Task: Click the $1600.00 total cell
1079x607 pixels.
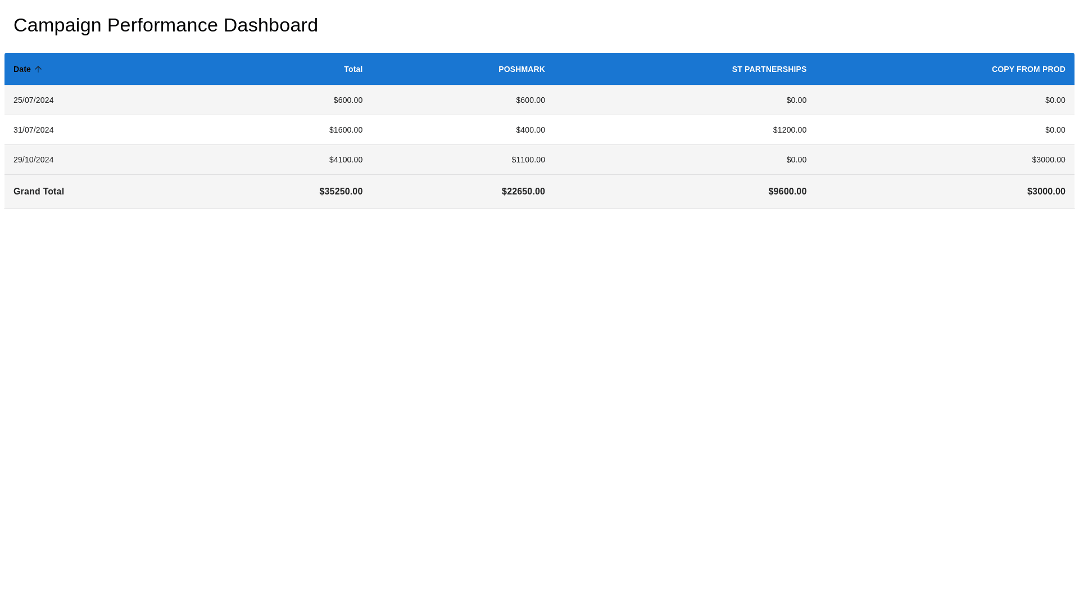Action: coord(346,130)
